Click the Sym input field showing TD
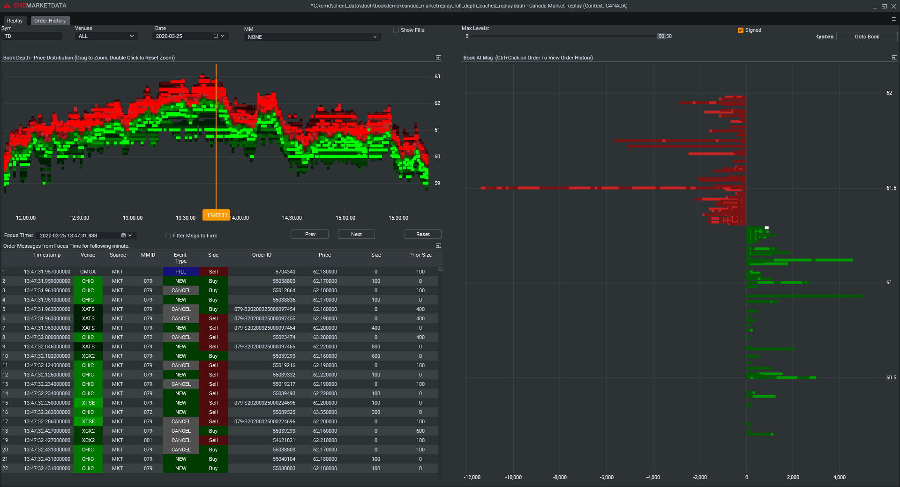 click(32, 36)
